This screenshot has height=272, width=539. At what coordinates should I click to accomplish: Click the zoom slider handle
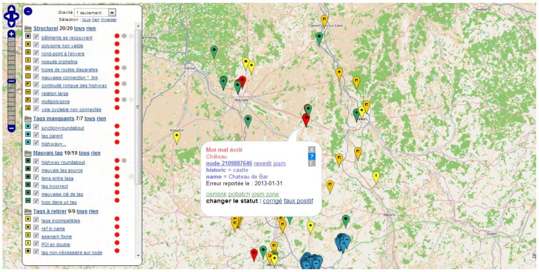pyautogui.click(x=11, y=81)
